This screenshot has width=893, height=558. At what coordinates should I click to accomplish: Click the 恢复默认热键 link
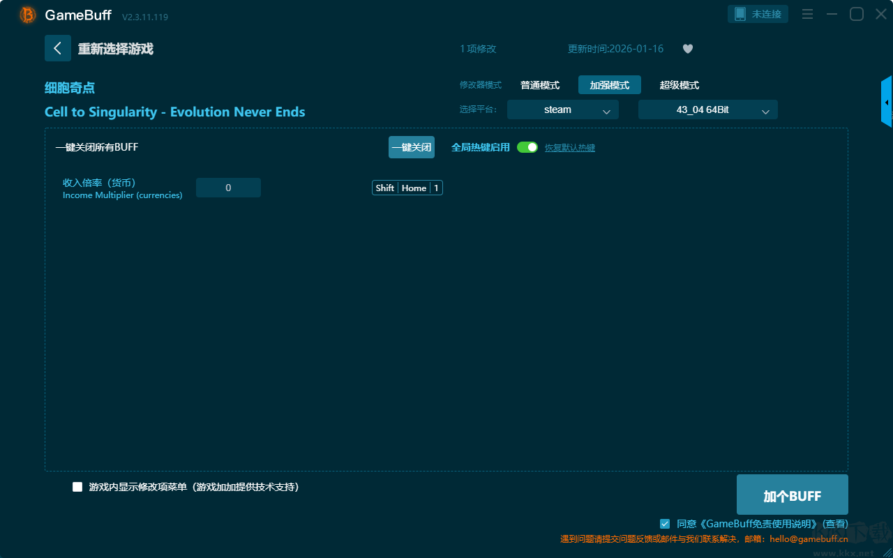point(569,148)
